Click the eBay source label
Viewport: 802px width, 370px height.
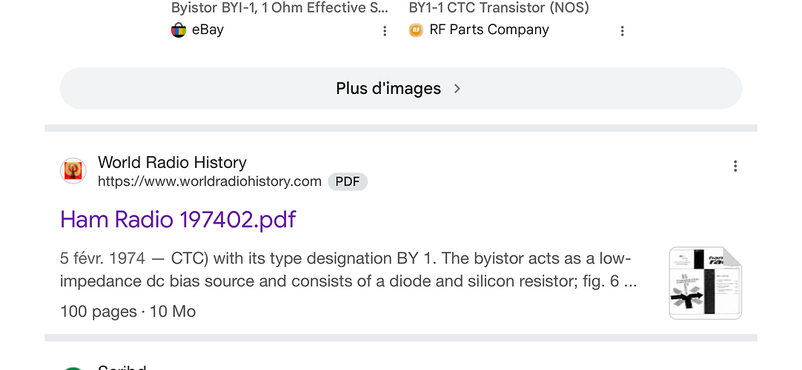click(208, 30)
